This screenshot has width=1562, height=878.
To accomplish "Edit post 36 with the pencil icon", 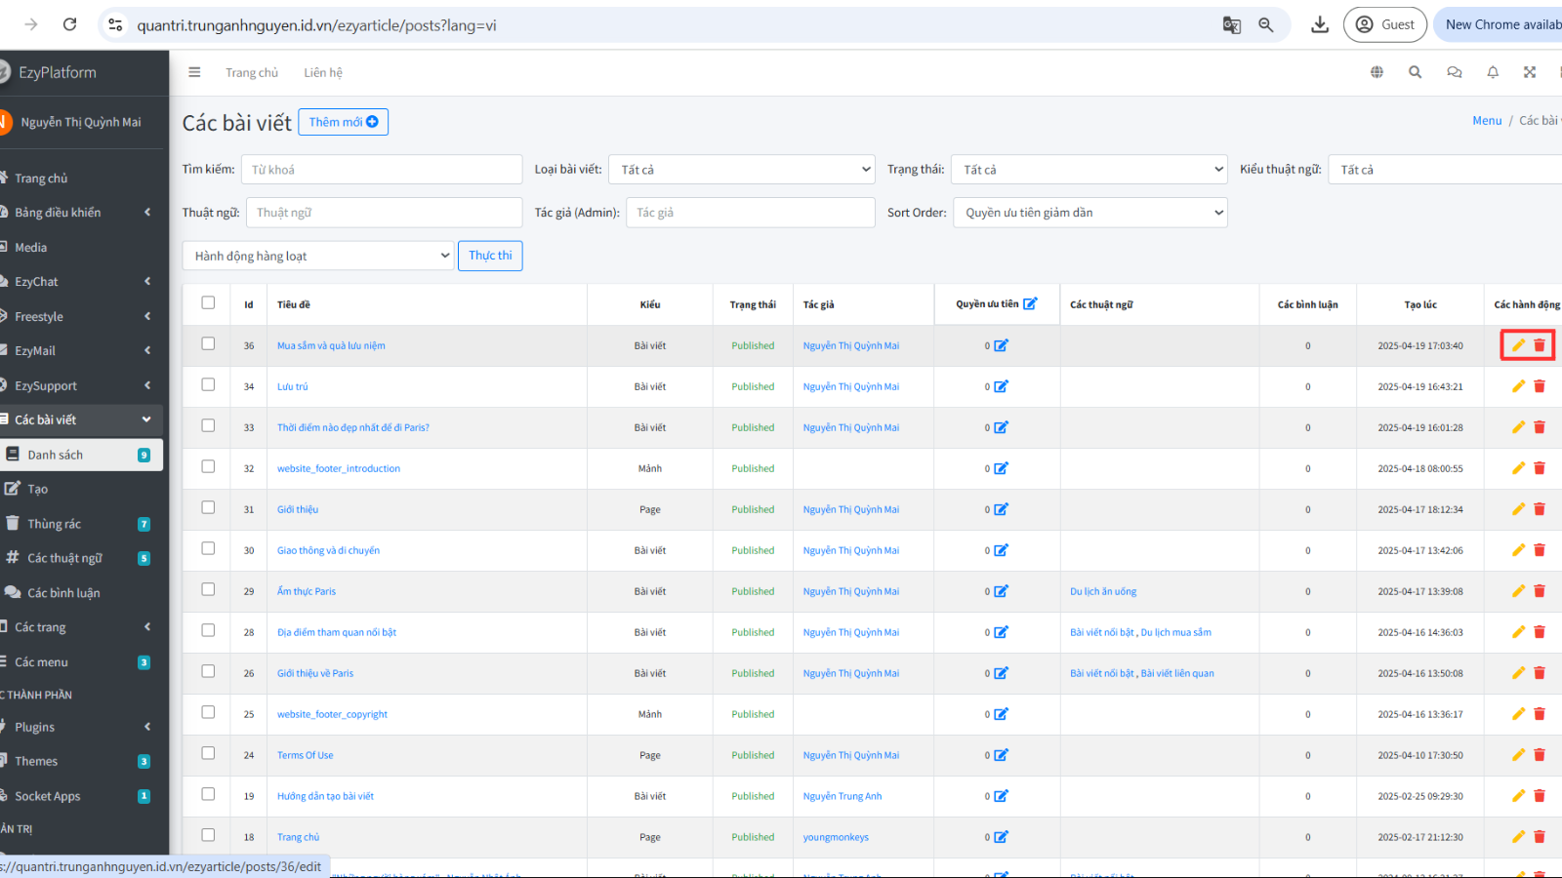I will (x=1518, y=345).
